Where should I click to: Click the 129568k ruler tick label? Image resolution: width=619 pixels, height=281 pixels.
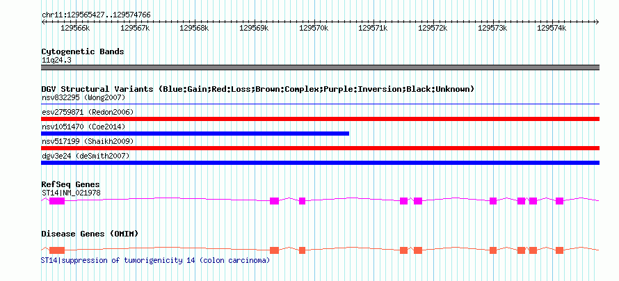195,28
